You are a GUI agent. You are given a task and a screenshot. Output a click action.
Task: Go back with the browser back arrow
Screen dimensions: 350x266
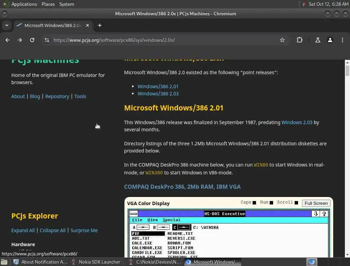[x=8, y=40]
